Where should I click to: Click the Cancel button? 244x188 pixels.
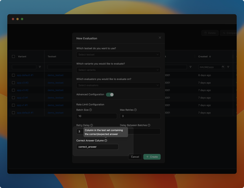[x=135, y=157]
